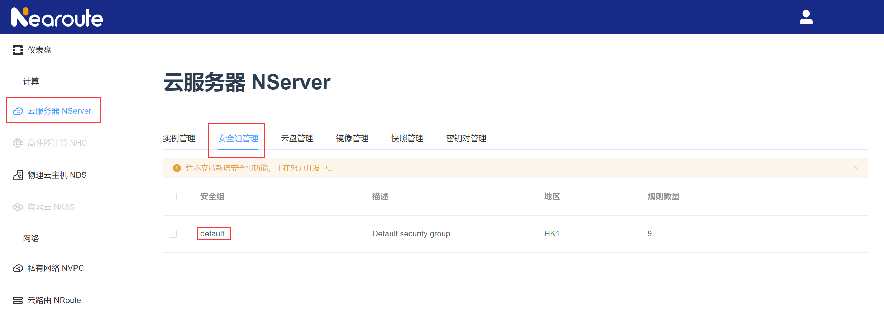
Task: Click the dashboard icon beside 仪表盘
Action: pyautogui.click(x=18, y=50)
